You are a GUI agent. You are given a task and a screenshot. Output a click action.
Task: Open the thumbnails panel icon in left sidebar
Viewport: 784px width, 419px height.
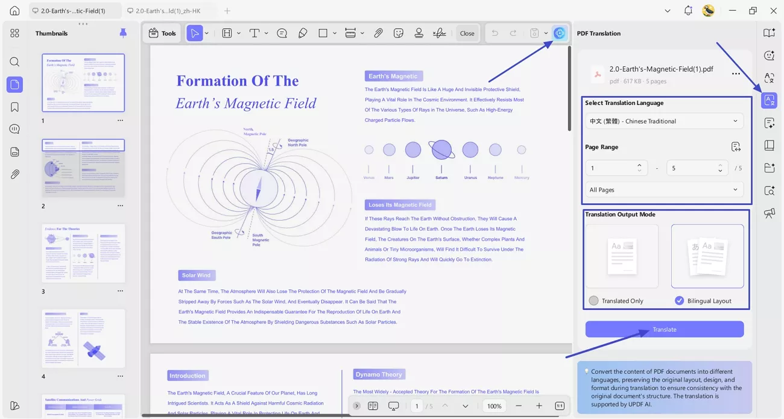tap(14, 84)
